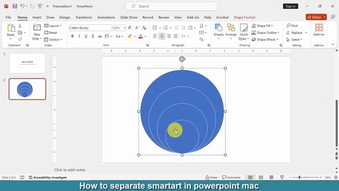The width and height of the screenshot is (339, 191).
Task: Click the zoom slider handle
Action: [299, 177]
